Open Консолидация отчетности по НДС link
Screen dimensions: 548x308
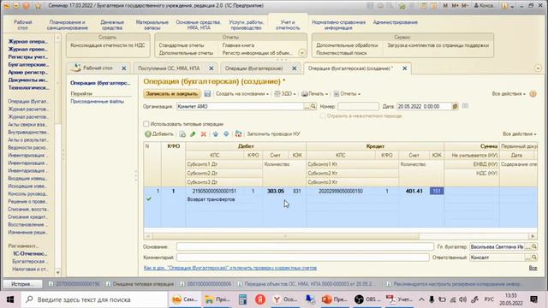pyautogui.click(x=108, y=45)
